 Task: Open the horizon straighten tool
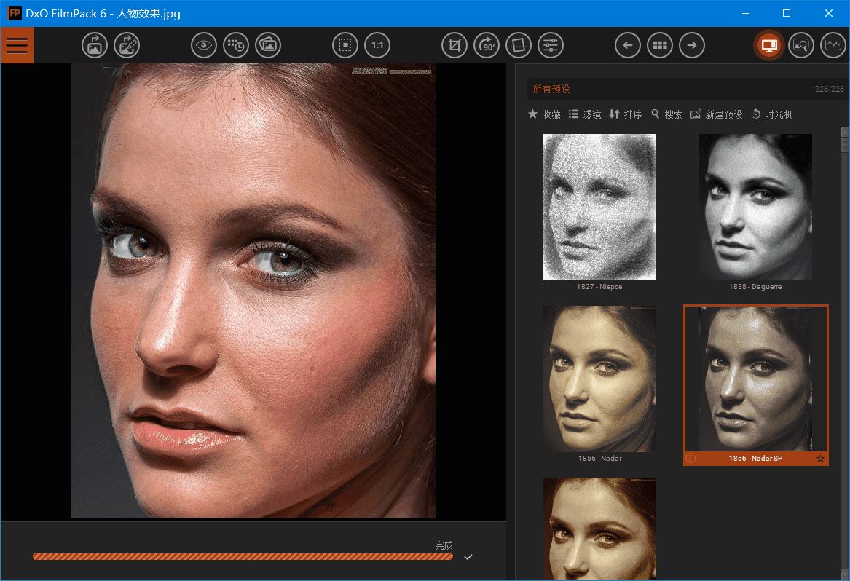click(519, 45)
